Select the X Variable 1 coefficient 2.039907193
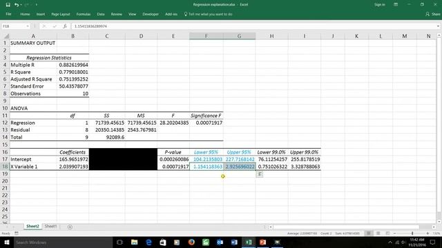The image size is (442, 248). (x=73, y=167)
